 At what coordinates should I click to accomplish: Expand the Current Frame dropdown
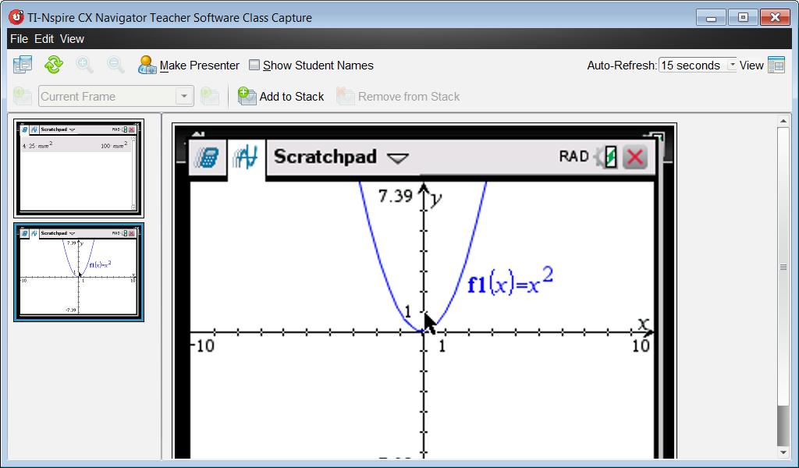(184, 96)
